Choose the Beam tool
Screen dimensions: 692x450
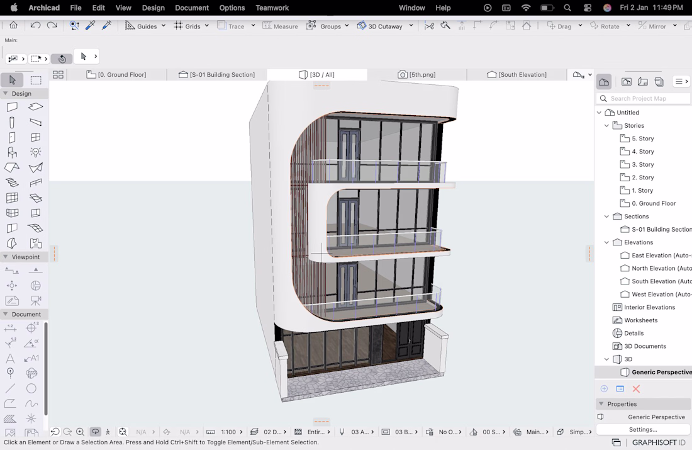[35, 122]
